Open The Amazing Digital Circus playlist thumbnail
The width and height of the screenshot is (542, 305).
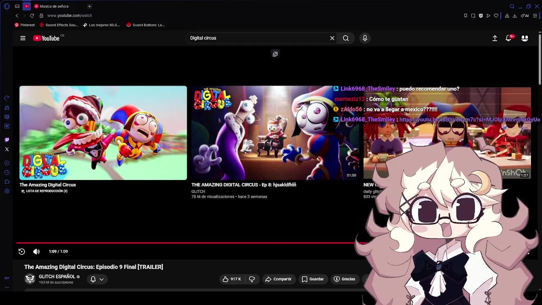(103, 133)
